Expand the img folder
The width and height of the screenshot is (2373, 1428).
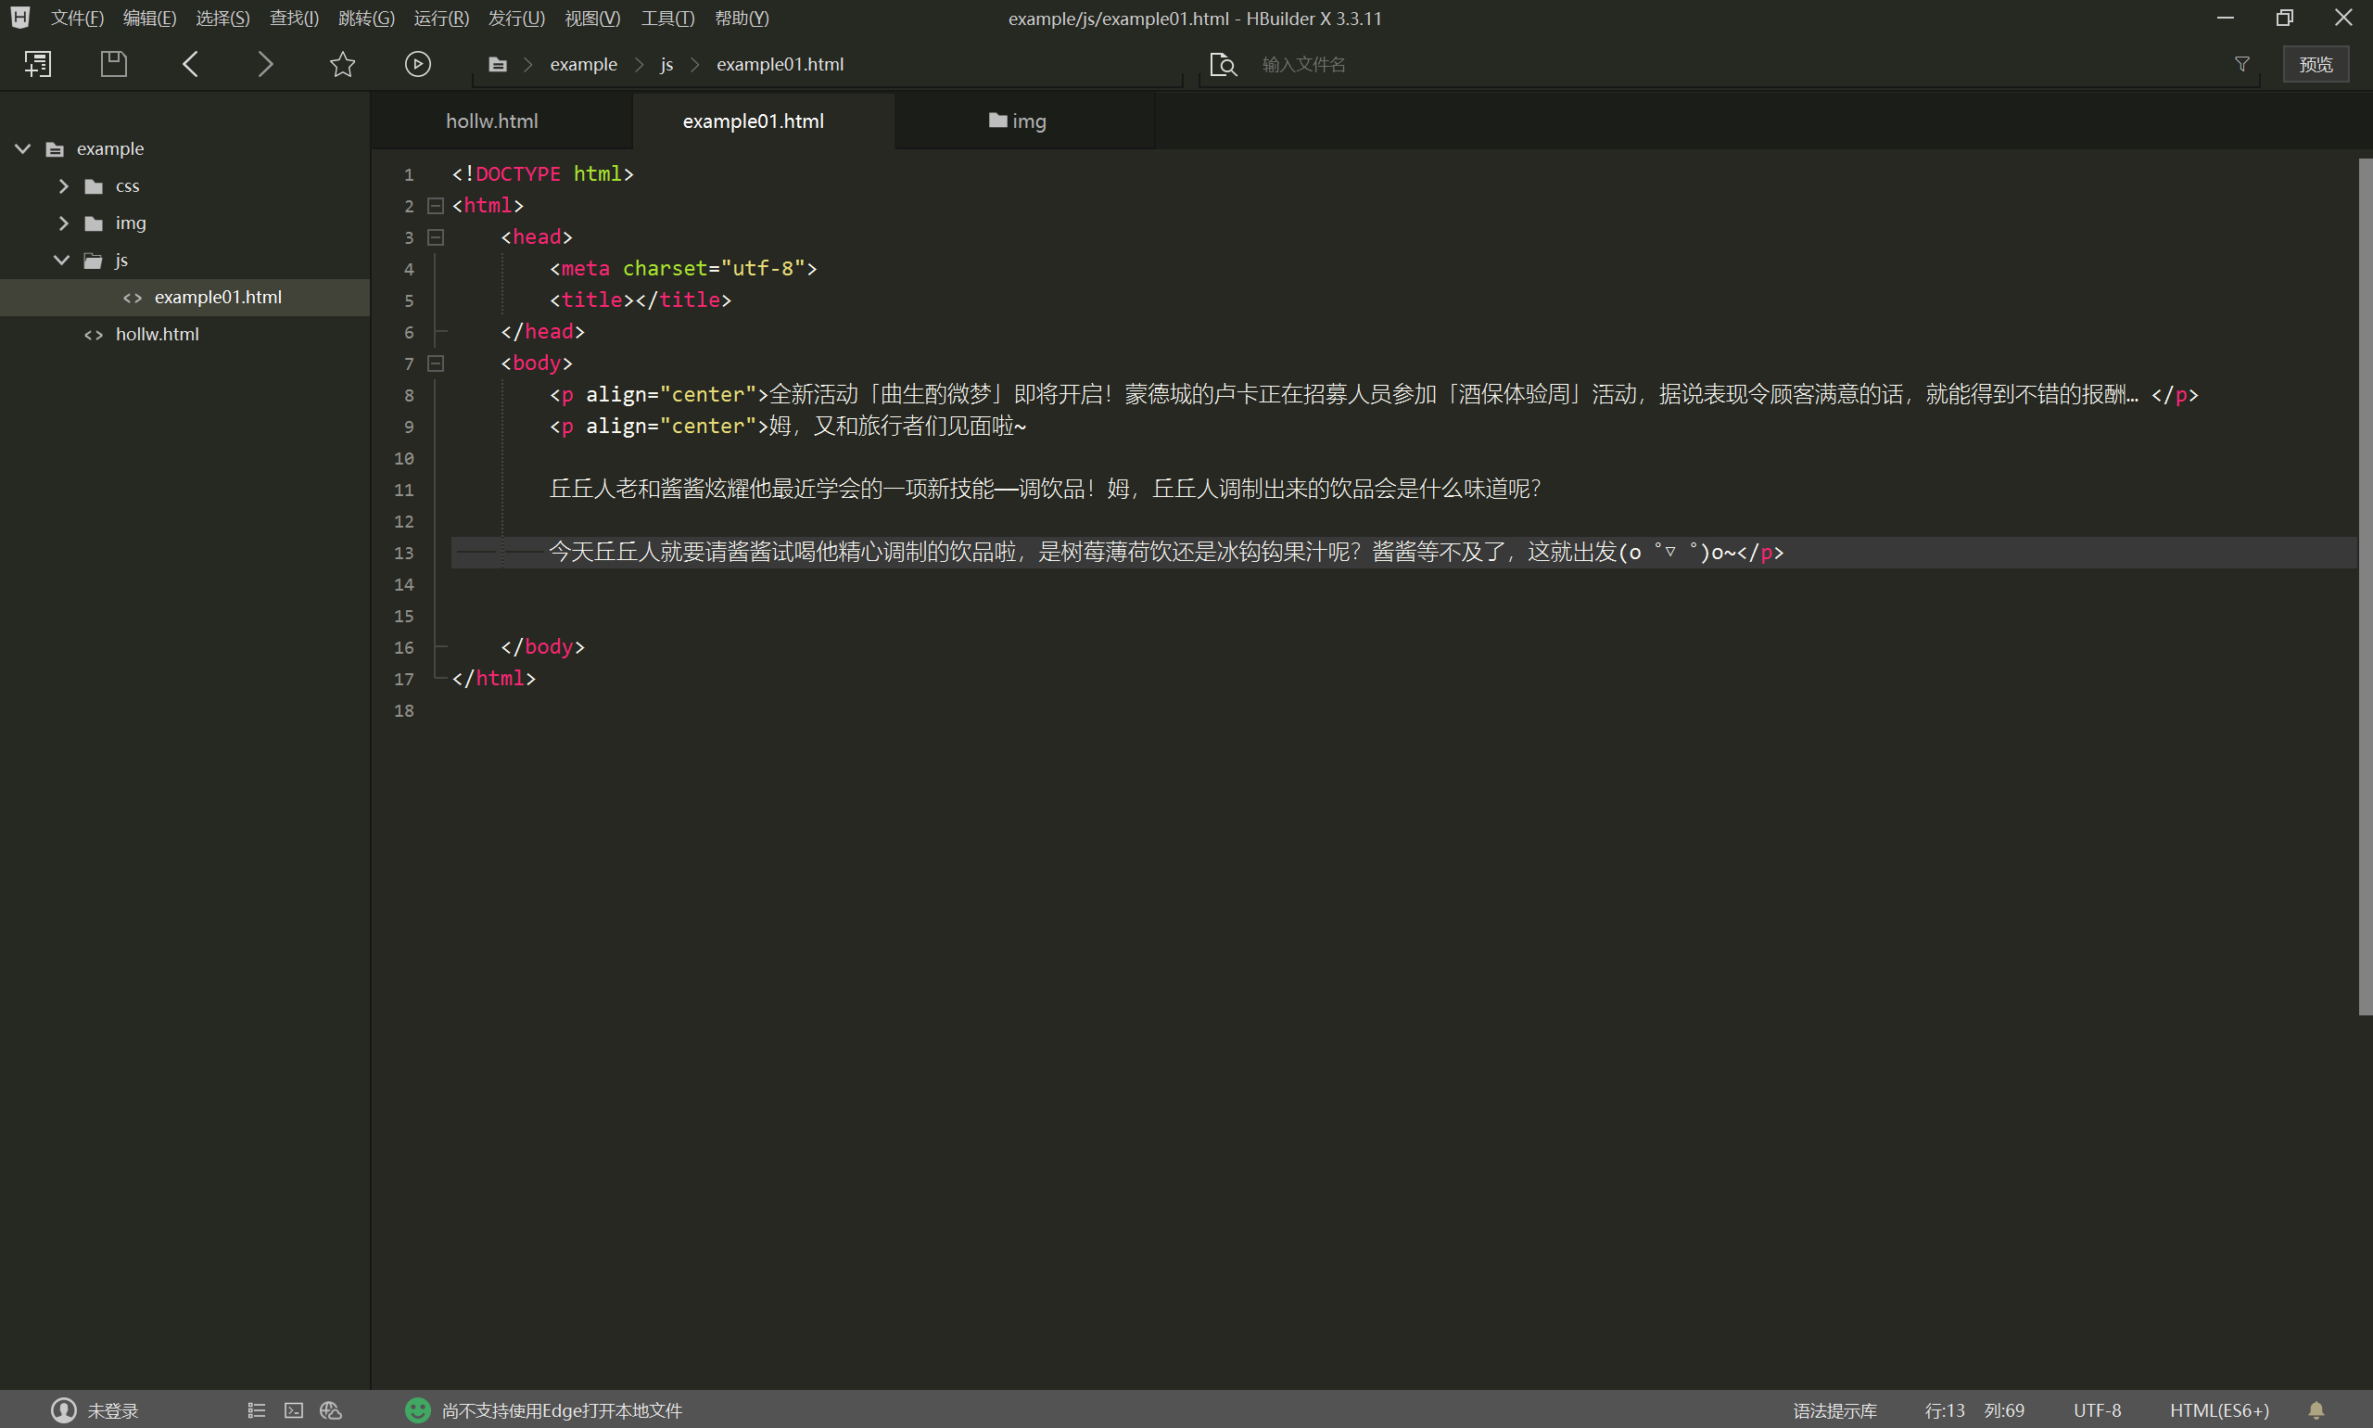click(x=63, y=223)
